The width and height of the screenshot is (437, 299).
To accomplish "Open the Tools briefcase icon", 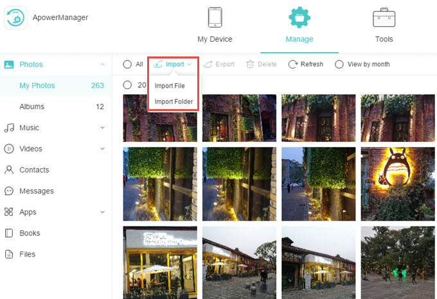I will pyautogui.click(x=384, y=17).
